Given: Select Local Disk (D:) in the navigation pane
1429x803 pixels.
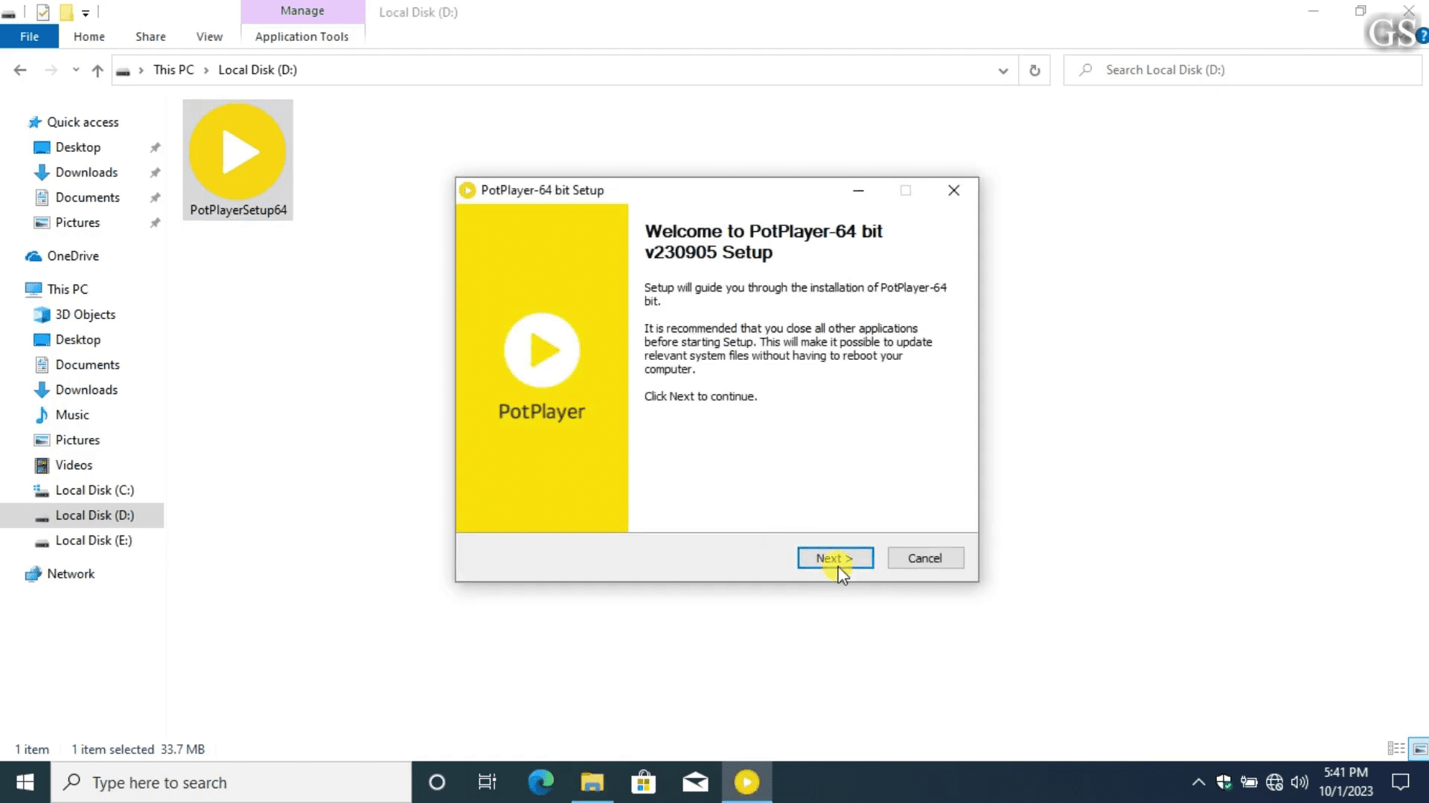Looking at the screenshot, I should tap(95, 515).
